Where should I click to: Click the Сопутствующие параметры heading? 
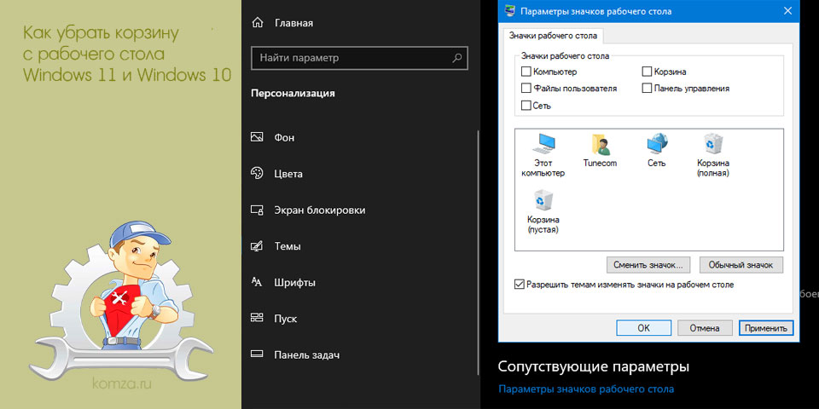(x=594, y=366)
